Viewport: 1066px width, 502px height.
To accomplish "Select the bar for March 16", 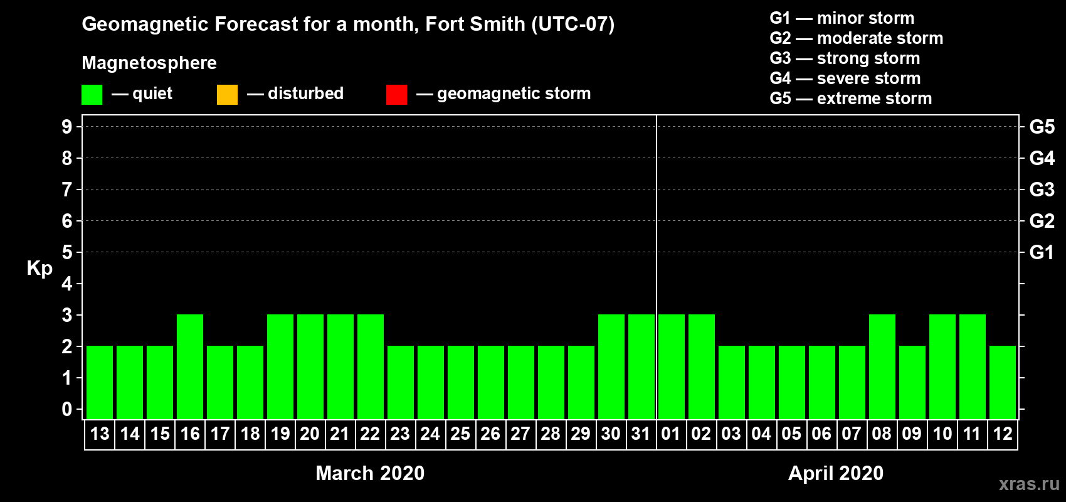I will pos(190,367).
